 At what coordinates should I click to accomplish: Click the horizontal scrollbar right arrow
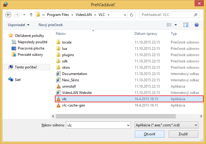[201, 116]
